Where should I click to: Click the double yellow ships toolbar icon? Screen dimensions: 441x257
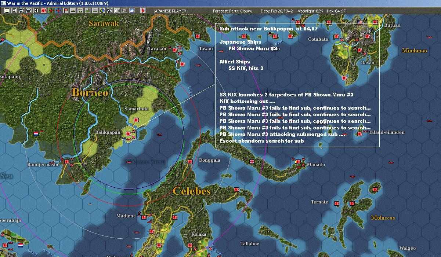pos(80,11)
